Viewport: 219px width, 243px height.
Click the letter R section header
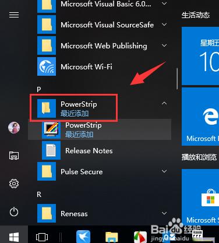[39, 195]
